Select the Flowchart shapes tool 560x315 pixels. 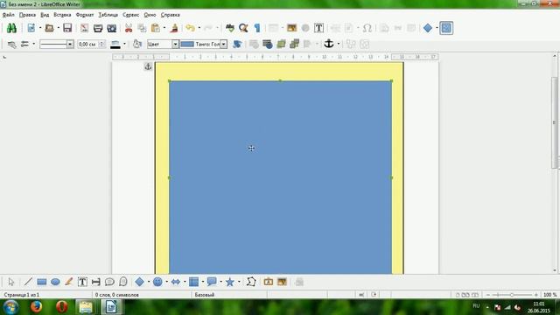click(x=193, y=282)
